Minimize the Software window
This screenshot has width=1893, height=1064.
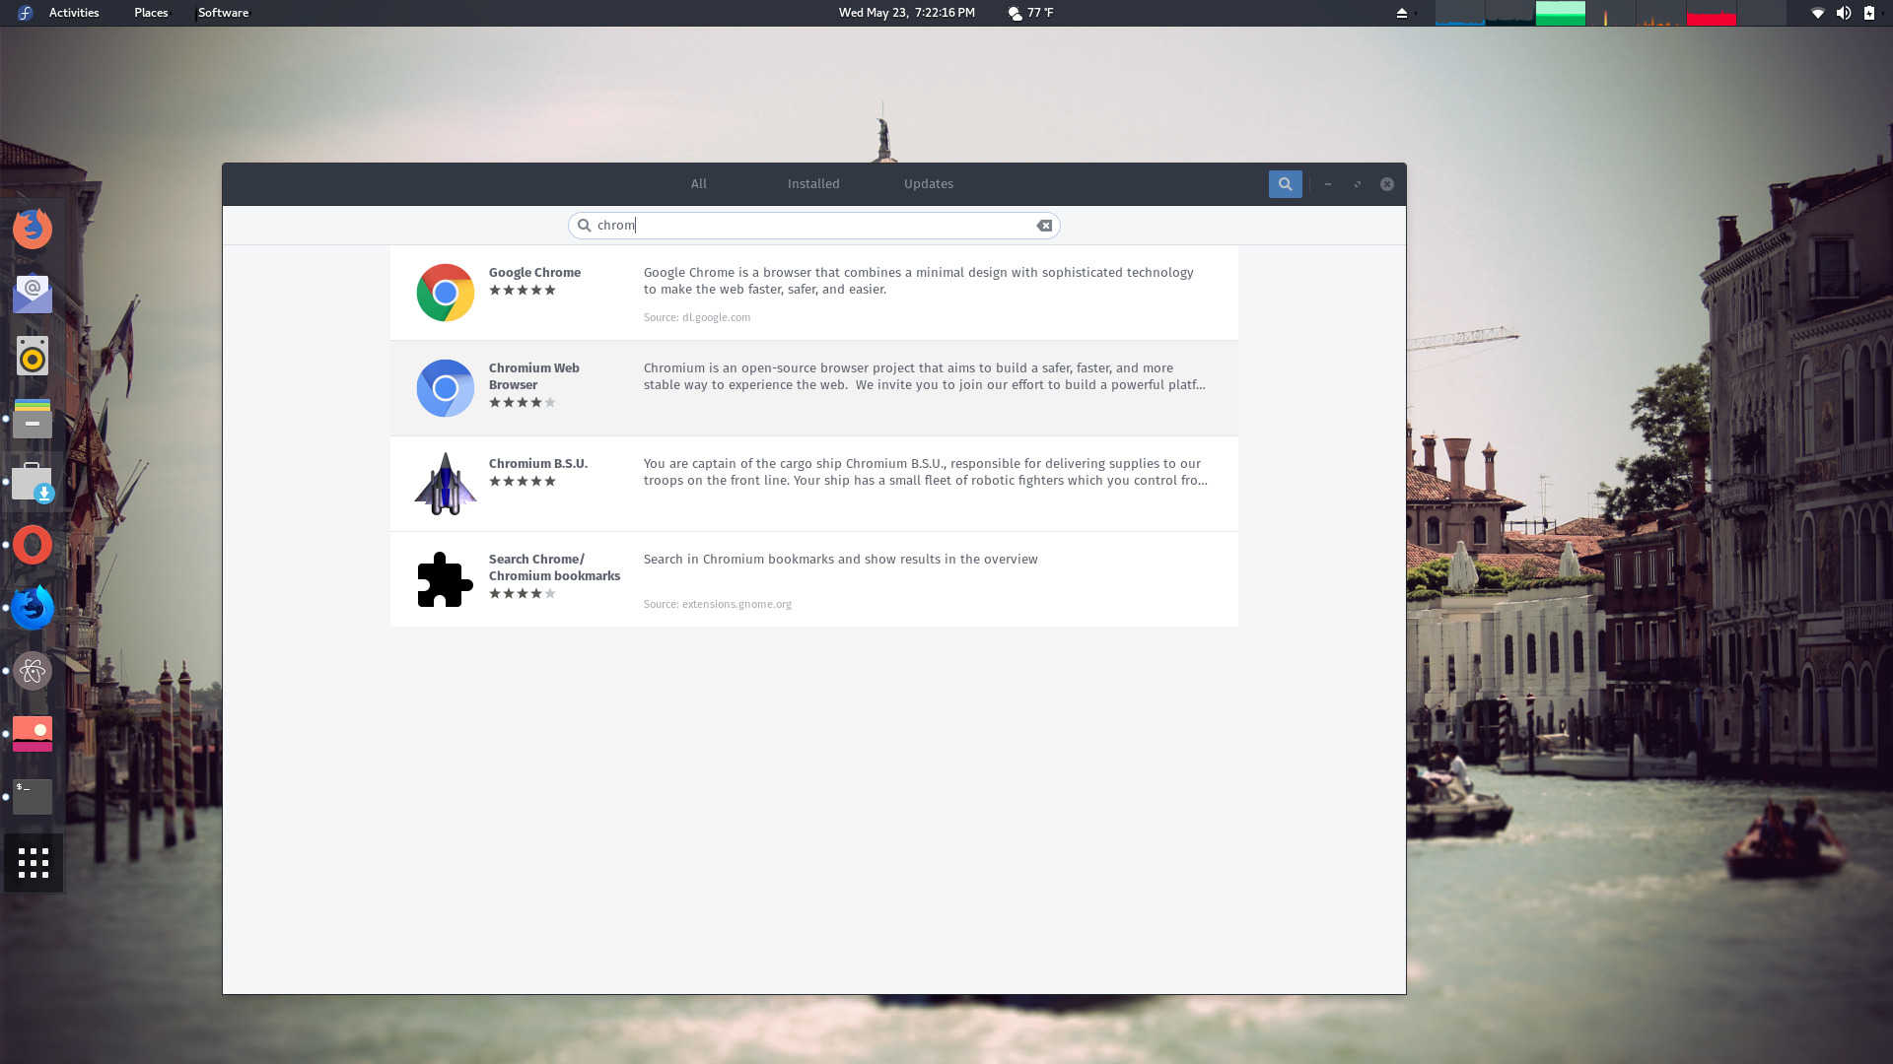tap(1328, 184)
